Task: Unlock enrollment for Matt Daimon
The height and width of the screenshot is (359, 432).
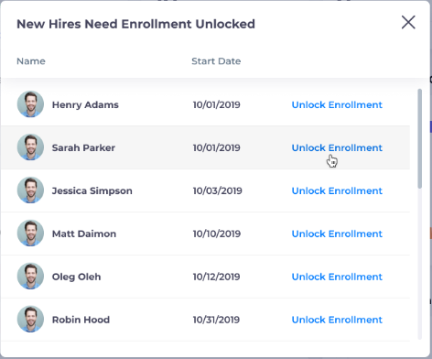Action: tap(337, 234)
